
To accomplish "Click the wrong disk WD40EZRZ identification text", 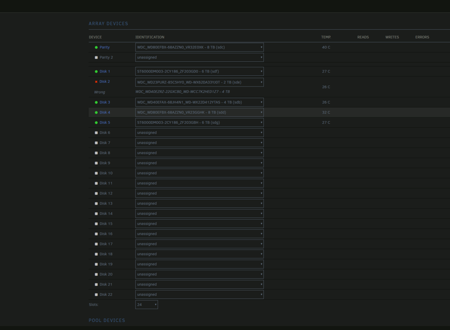I will tap(183, 92).
